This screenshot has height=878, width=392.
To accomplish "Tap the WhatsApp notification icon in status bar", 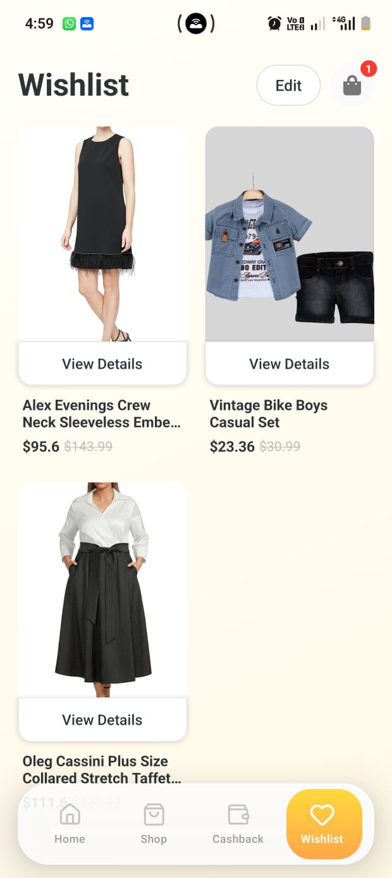I will point(69,24).
